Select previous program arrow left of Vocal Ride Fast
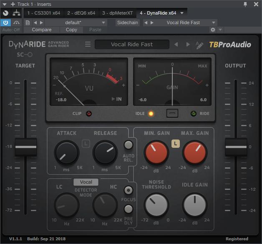Screen dimensions: 262x244 coord(146,22)
